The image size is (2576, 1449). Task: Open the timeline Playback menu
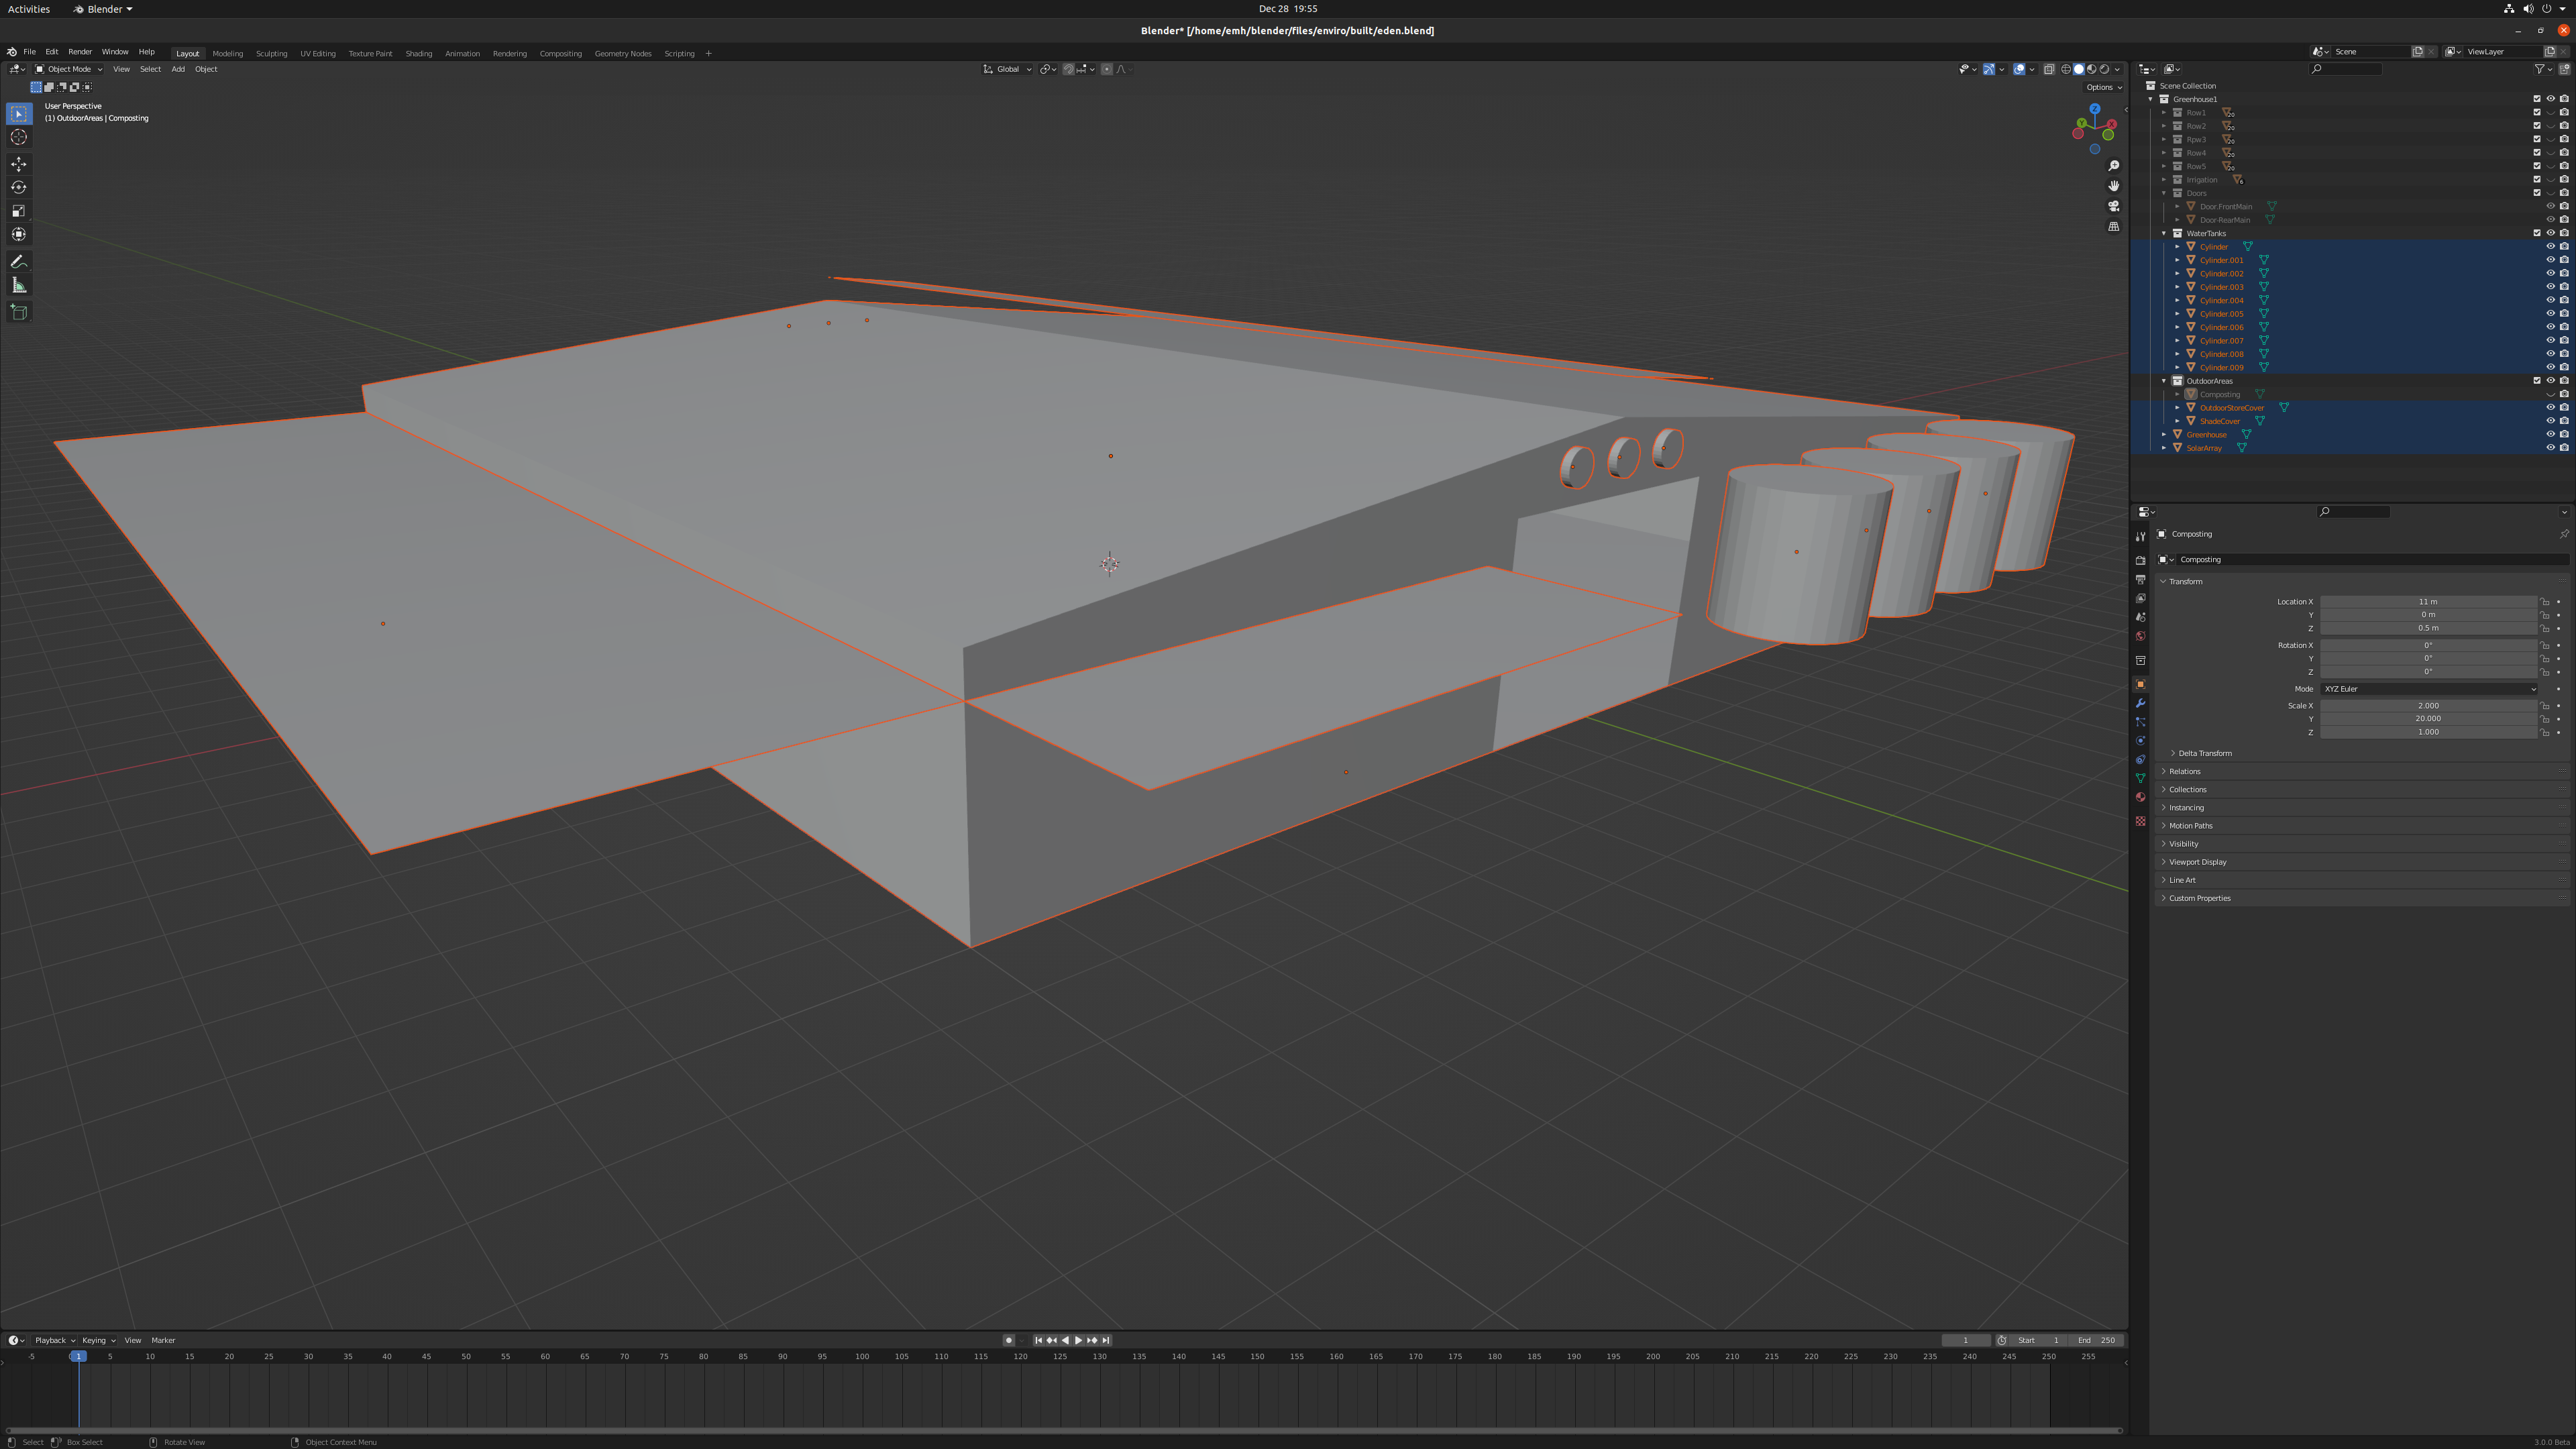tap(54, 1340)
